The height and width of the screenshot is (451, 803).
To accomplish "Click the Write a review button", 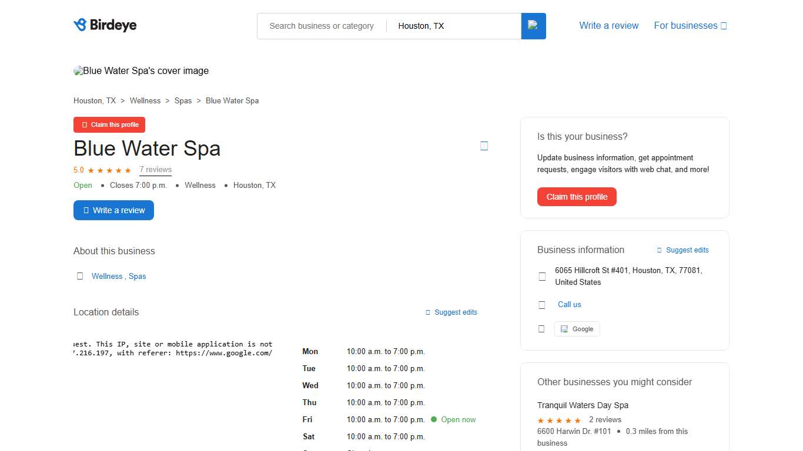I will [x=113, y=210].
